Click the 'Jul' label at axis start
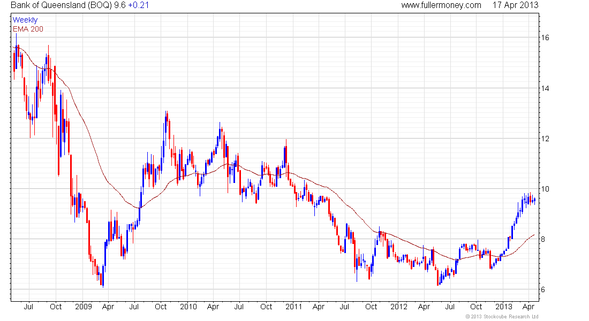 [28, 307]
